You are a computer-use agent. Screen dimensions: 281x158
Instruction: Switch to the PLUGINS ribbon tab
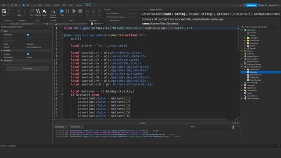point(79,5)
